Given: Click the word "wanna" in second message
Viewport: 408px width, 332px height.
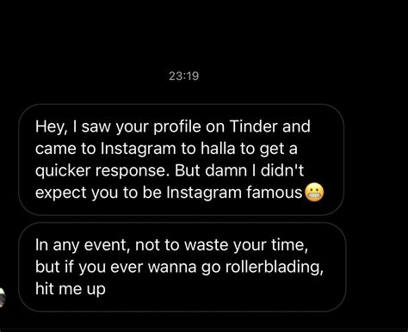Looking at the screenshot, I should (x=172, y=267).
